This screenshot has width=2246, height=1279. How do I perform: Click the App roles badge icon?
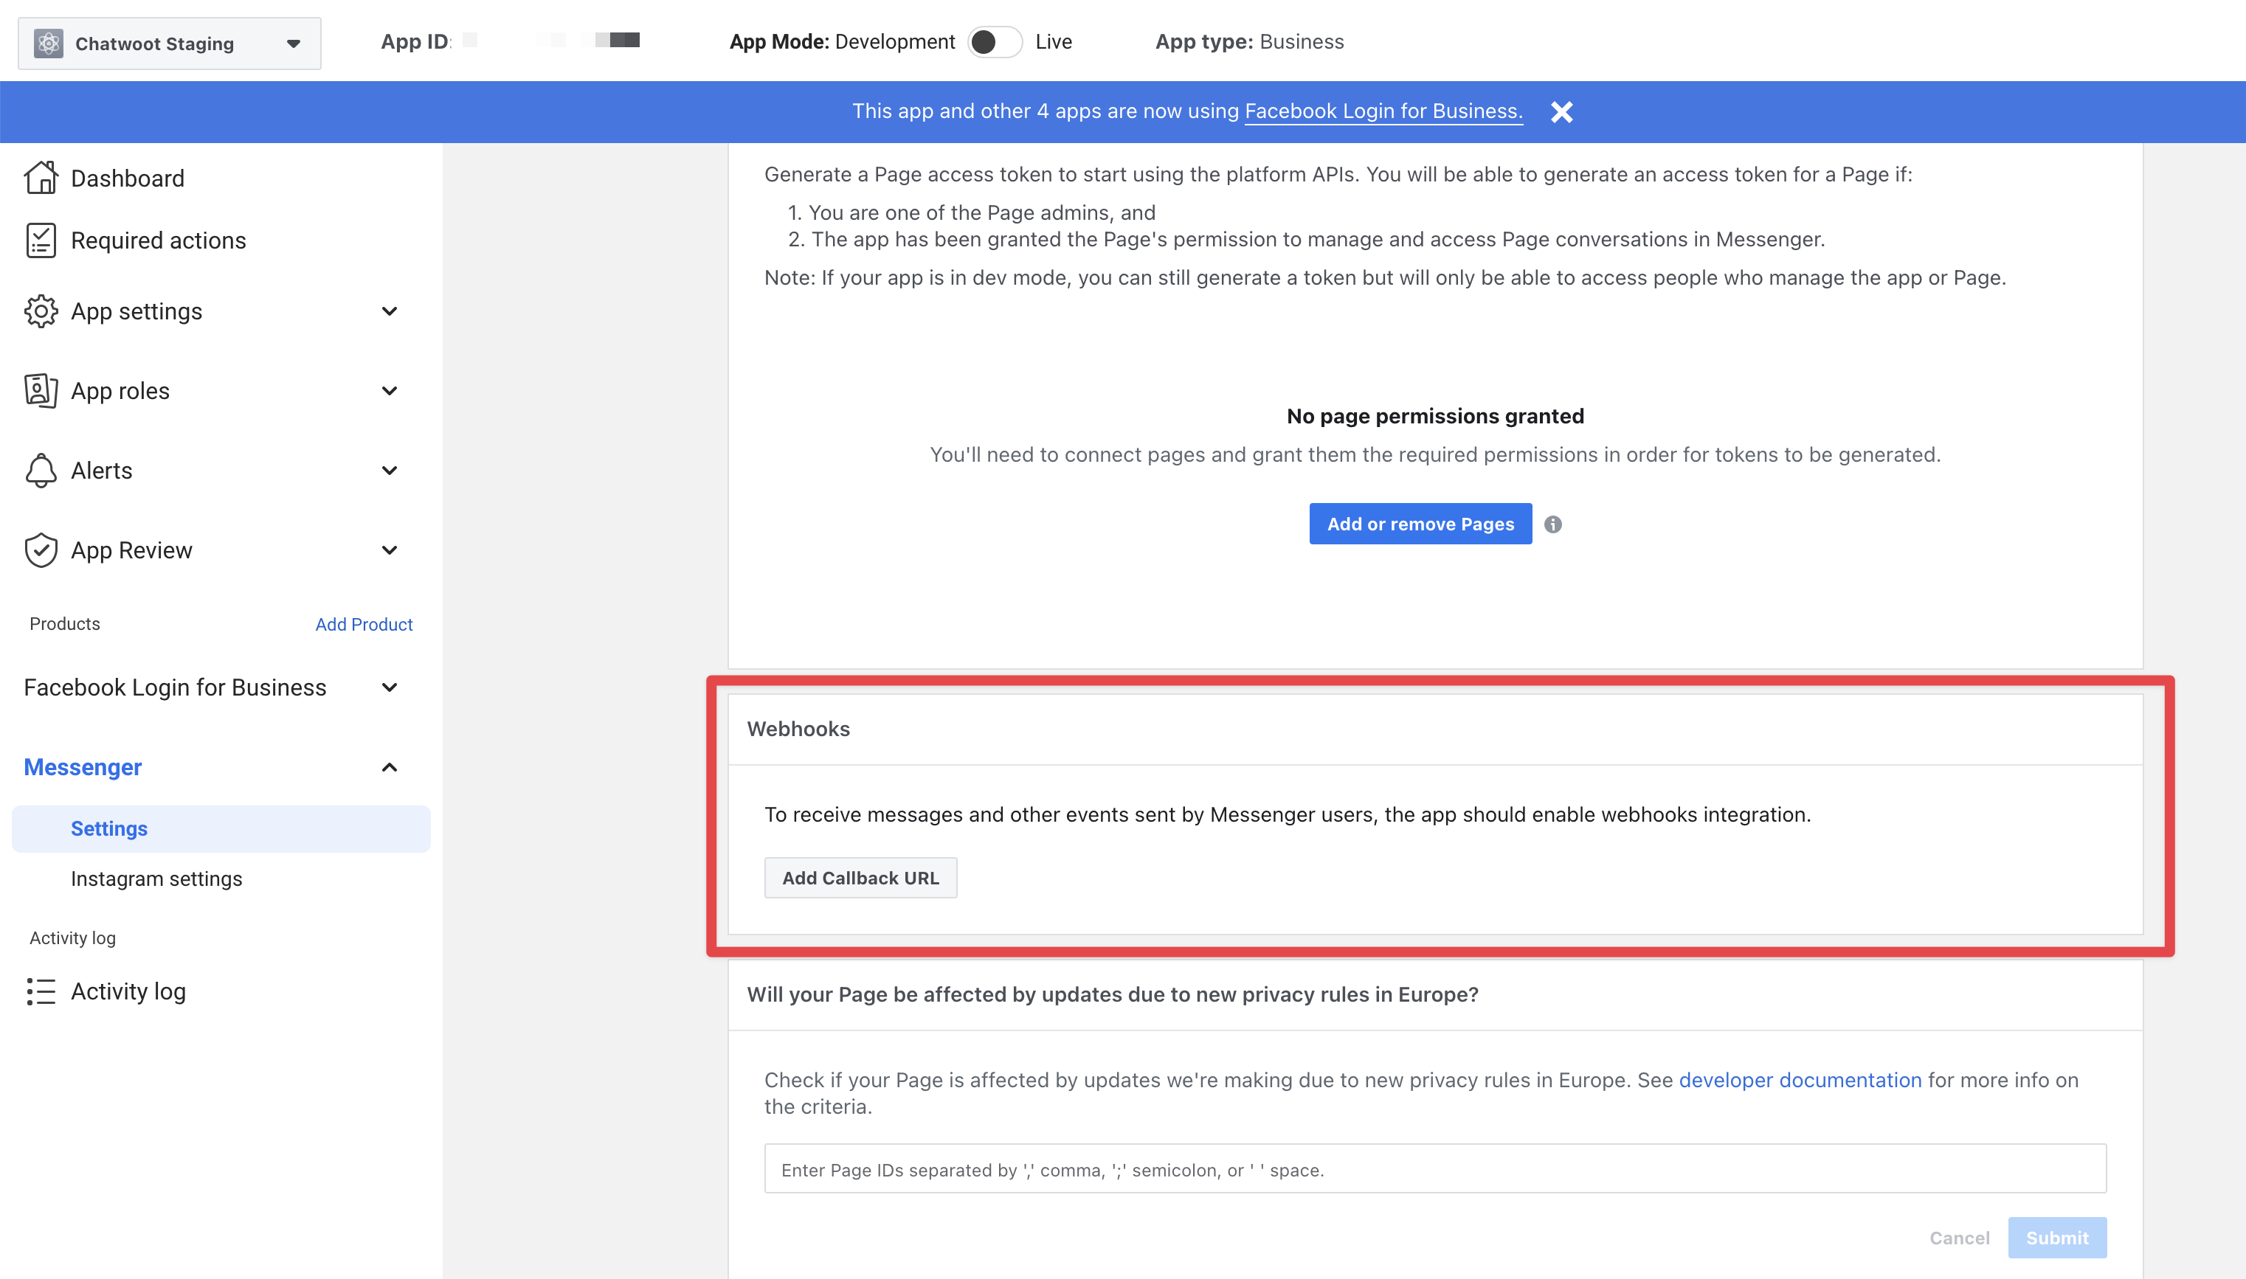coord(41,391)
